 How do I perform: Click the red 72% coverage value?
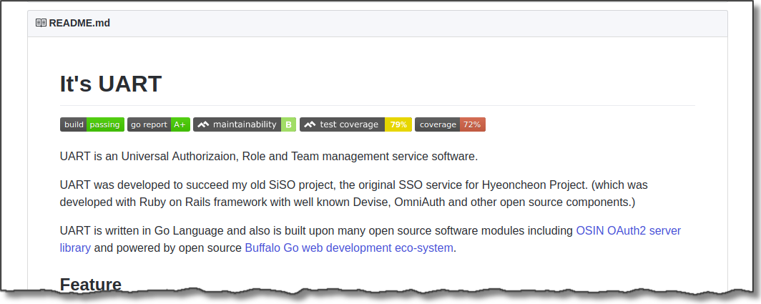click(472, 124)
